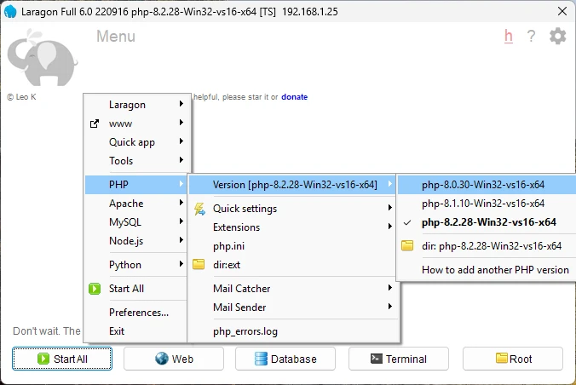Open the red 'h' icon
Screen dimensions: 576x385
pos(509,37)
